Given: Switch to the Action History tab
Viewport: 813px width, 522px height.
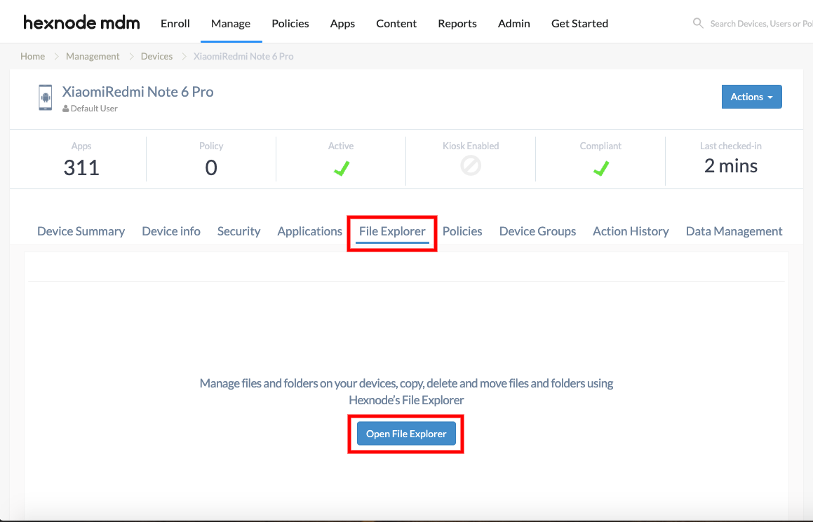Looking at the screenshot, I should coord(631,231).
